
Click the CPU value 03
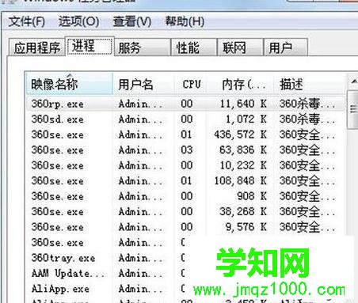click(x=187, y=150)
